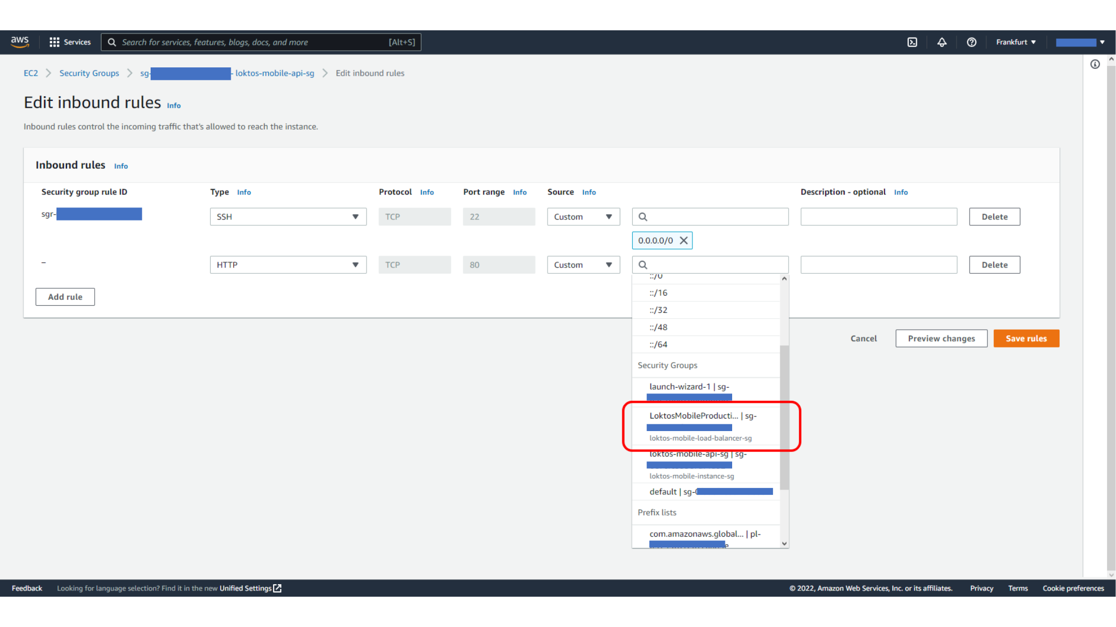The width and height of the screenshot is (1116, 627).
Task: Open the notifications bell
Action: tap(941, 42)
